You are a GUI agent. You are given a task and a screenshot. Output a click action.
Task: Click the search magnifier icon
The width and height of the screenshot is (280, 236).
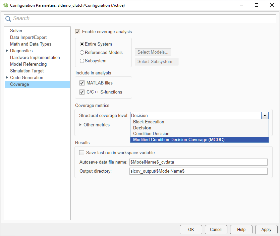click(x=8, y=19)
